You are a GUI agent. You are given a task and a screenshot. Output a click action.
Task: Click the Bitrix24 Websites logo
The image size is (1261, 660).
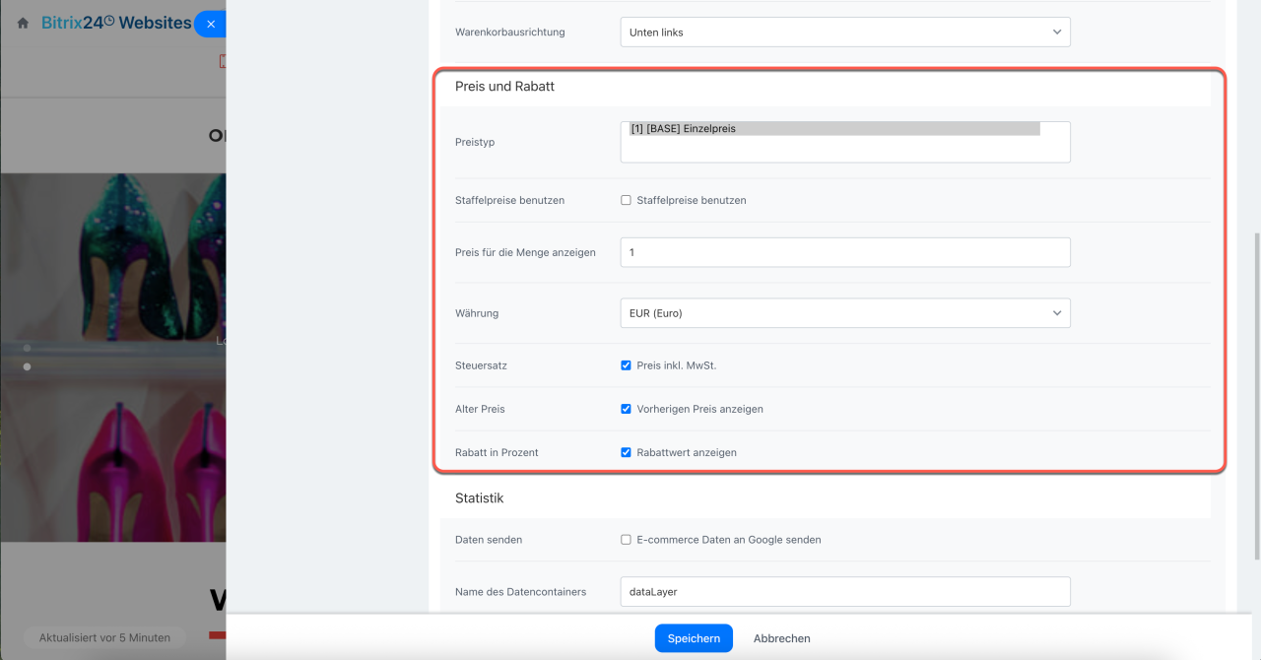116,23
